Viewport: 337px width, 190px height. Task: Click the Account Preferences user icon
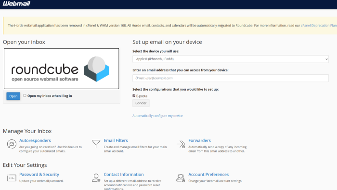pyautogui.click(x=181, y=178)
